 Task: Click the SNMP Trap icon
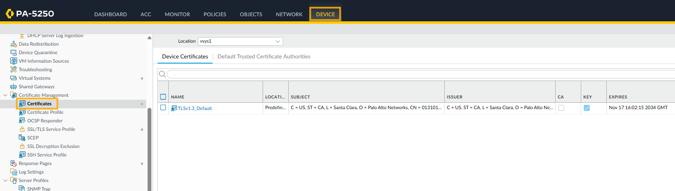coord(22,188)
